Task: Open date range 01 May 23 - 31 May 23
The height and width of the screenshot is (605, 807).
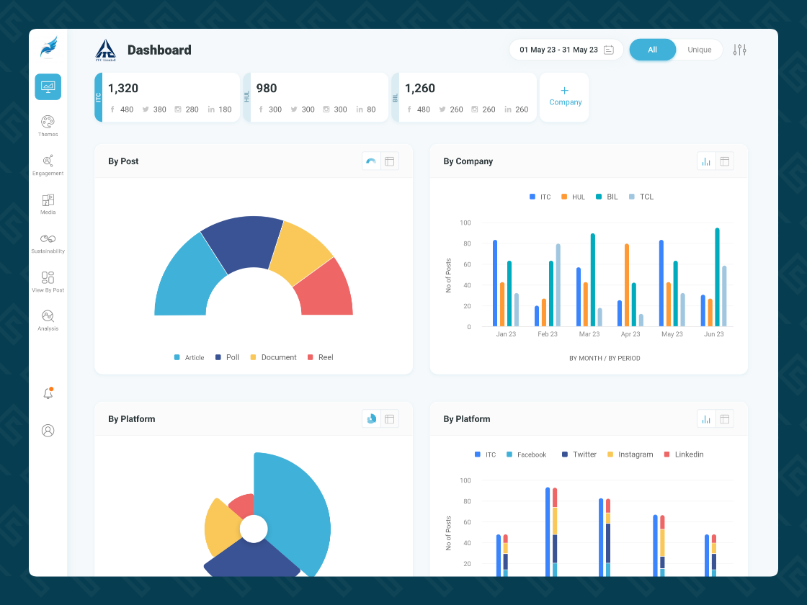Action: click(566, 50)
